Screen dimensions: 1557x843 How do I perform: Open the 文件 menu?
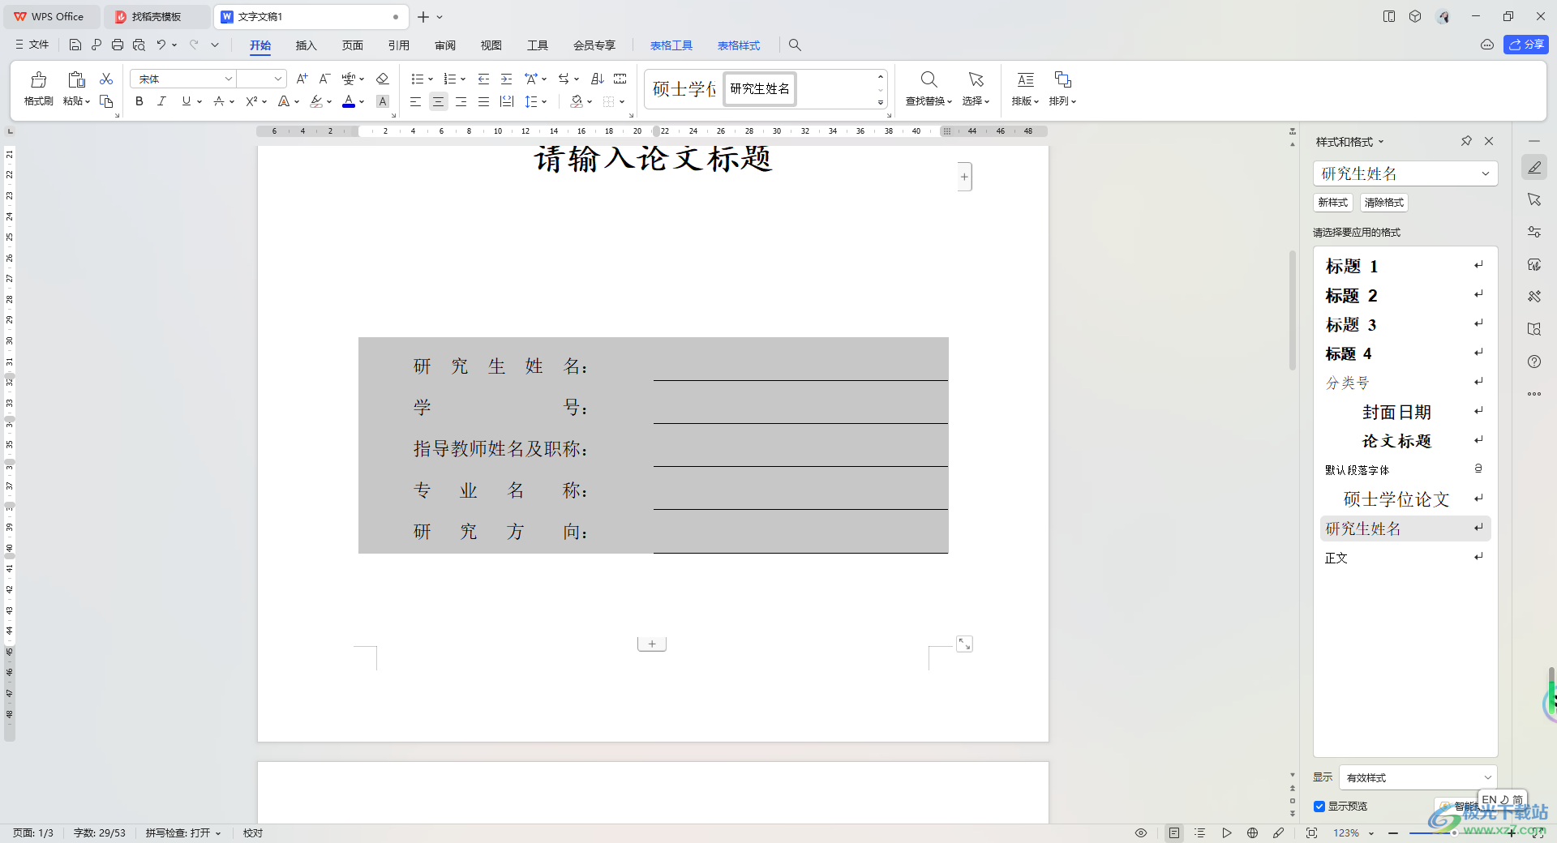[x=32, y=45]
